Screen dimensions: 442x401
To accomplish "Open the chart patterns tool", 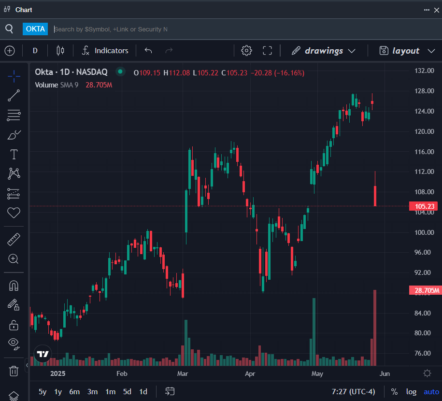I will [14, 174].
